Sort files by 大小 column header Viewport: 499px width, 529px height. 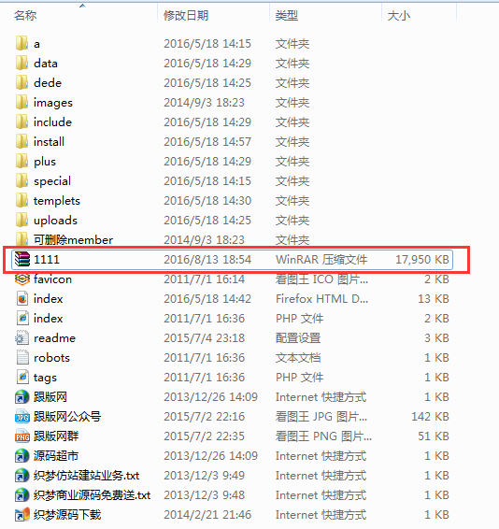[x=399, y=16]
